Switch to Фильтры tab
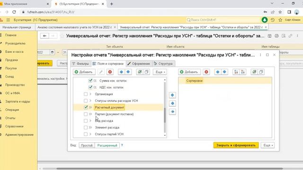The height and width of the screenshot is (170, 303). (x=80, y=64)
